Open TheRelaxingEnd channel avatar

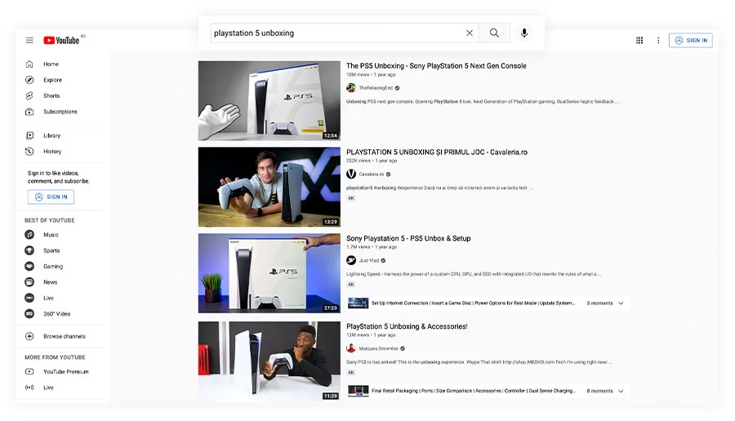click(x=351, y=87)
